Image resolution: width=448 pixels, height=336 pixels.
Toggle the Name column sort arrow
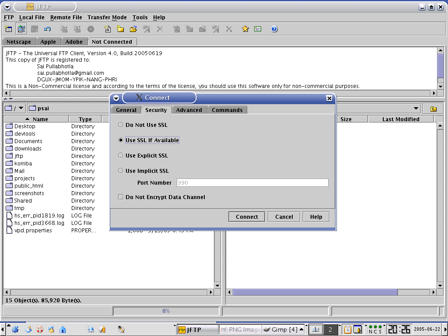(x=28, y=119)
